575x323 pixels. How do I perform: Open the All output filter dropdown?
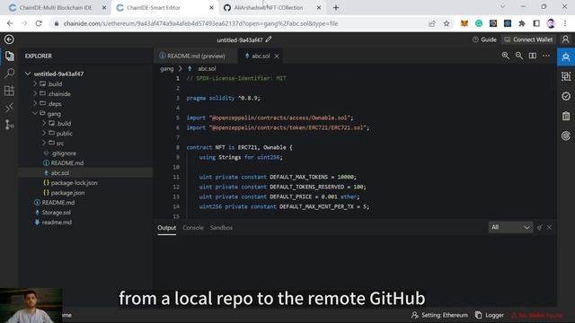tap(510, 227)
